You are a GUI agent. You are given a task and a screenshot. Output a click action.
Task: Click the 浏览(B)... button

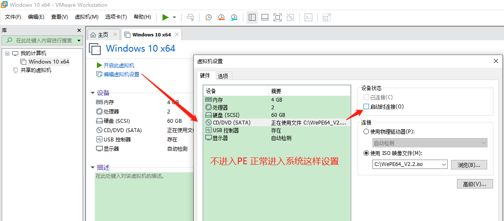469,165
